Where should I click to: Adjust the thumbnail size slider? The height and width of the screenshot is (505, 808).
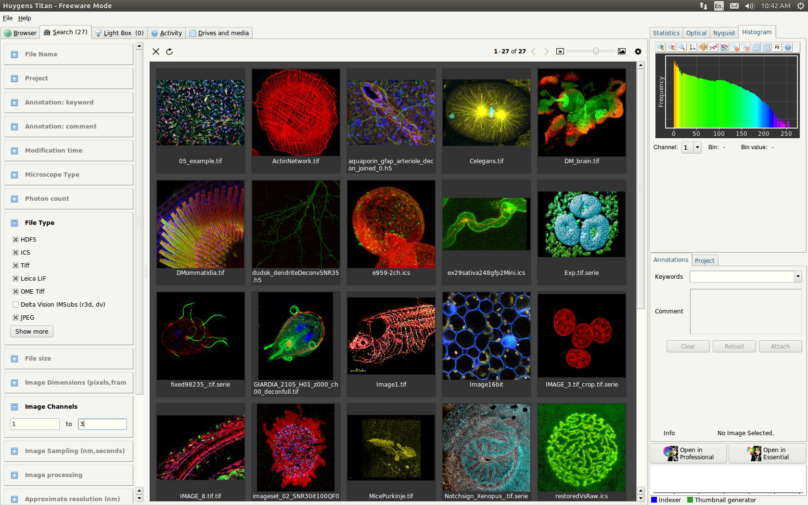pyautogui.click(x=596, y=51)
